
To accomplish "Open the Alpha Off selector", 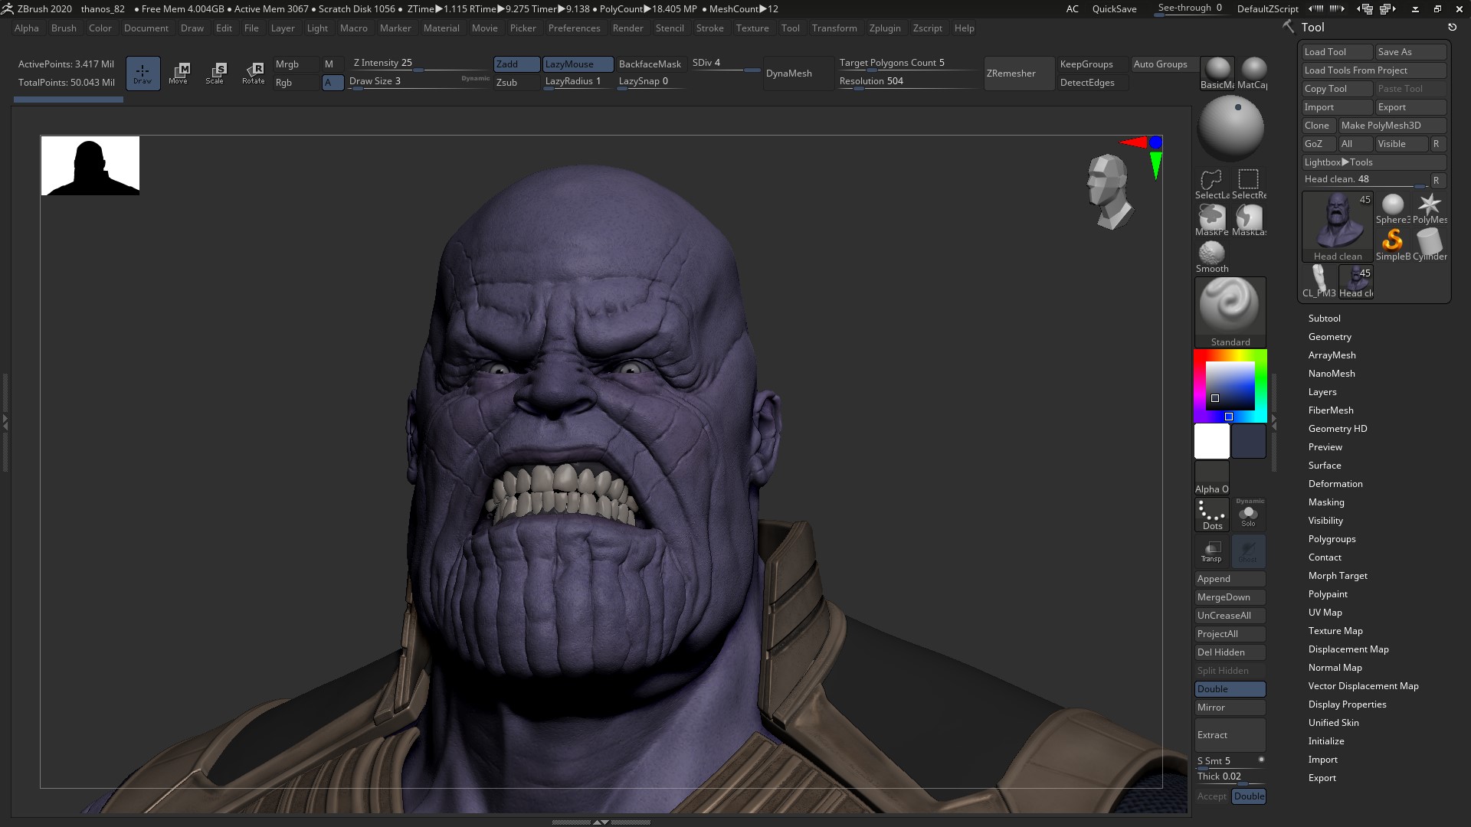I will [x=1212, y=479].
